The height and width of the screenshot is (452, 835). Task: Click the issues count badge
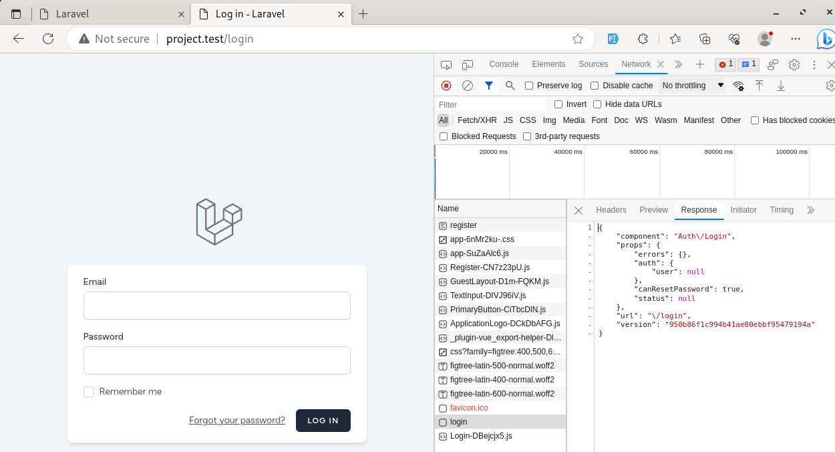coord(748,64)
